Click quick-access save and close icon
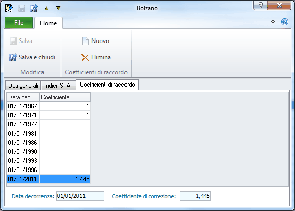Screen dimensions: 295x211 click(x=34, y=8)
